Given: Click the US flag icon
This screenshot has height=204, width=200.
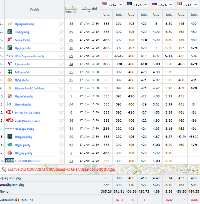Looking at the screenshot, I should [x=104, y=4].
